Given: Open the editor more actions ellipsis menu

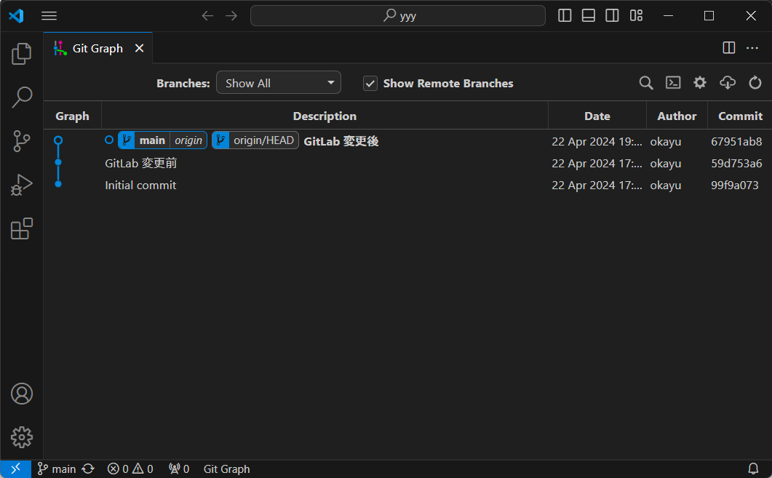Looking at the screenshot, I should pos(752,47).
